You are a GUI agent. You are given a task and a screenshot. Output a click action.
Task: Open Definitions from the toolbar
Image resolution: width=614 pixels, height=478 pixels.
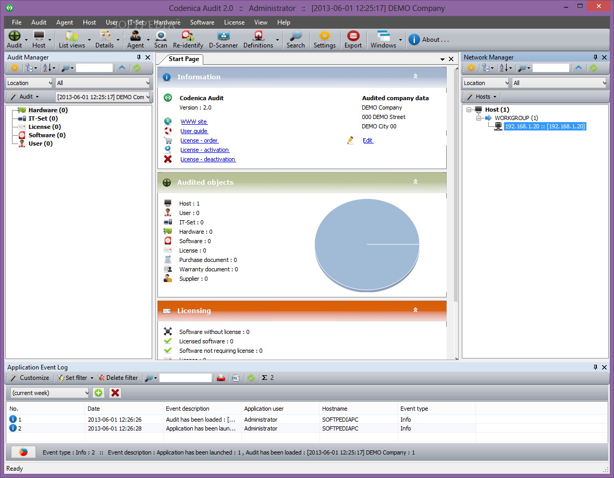click(258, 39)
